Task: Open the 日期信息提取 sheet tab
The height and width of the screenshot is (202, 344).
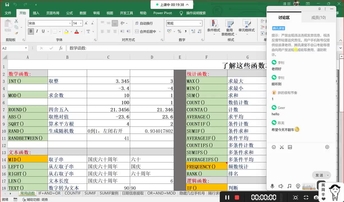Action: point(133,193)
